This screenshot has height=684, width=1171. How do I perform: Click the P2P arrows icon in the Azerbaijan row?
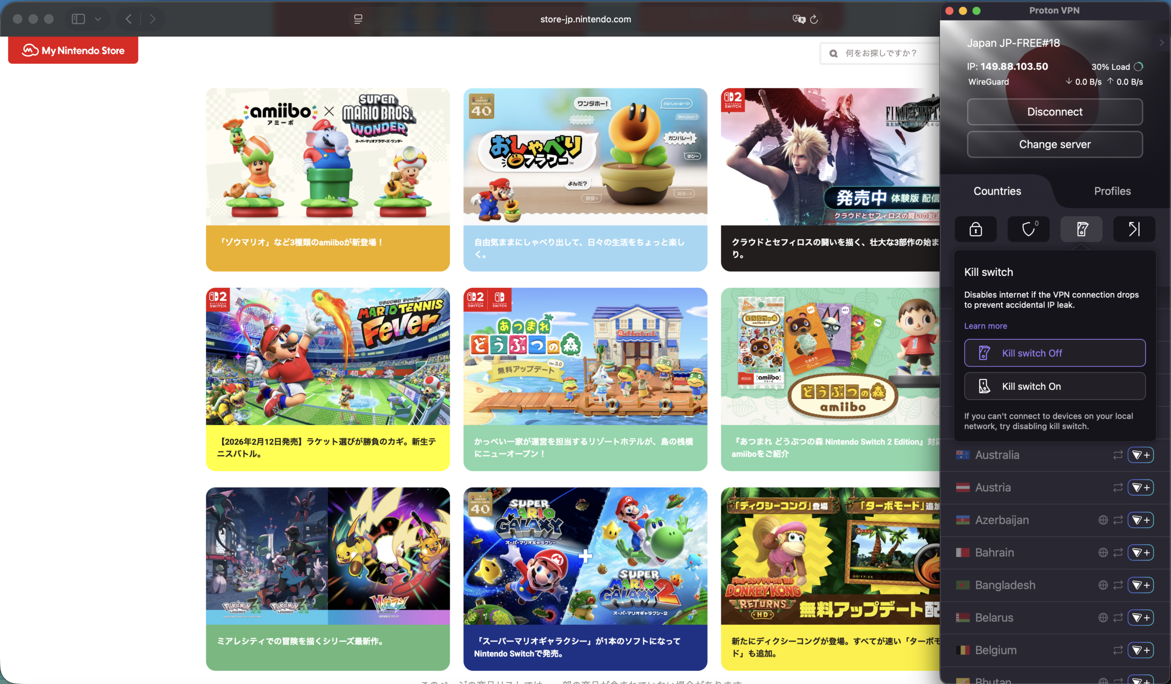tap(1117, 520)
